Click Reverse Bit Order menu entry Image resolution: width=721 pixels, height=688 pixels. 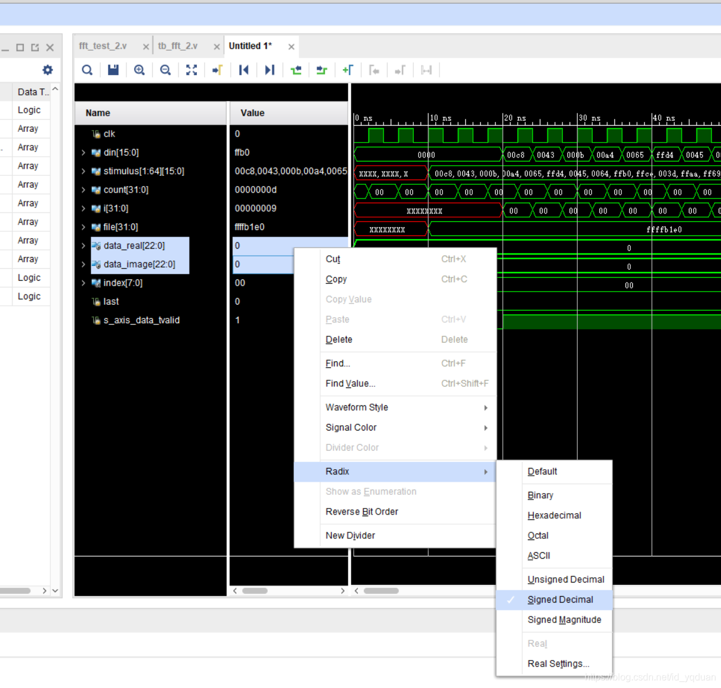[x=361, y=512]
